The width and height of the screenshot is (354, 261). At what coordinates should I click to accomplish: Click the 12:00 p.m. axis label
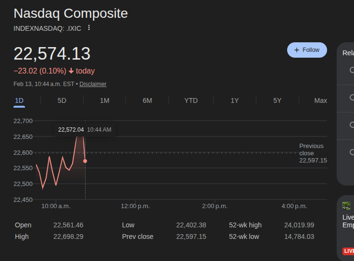pyautogui.click(x=135, y=206)
